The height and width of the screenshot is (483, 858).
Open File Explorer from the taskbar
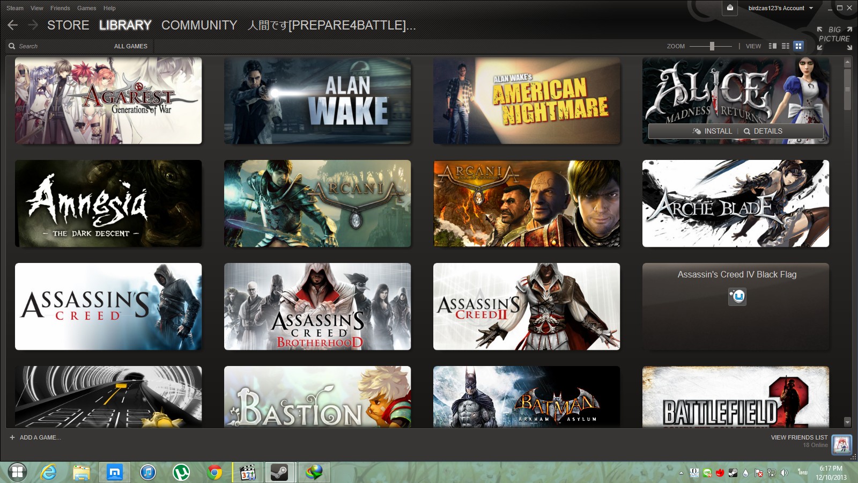[x=82, y=472]
